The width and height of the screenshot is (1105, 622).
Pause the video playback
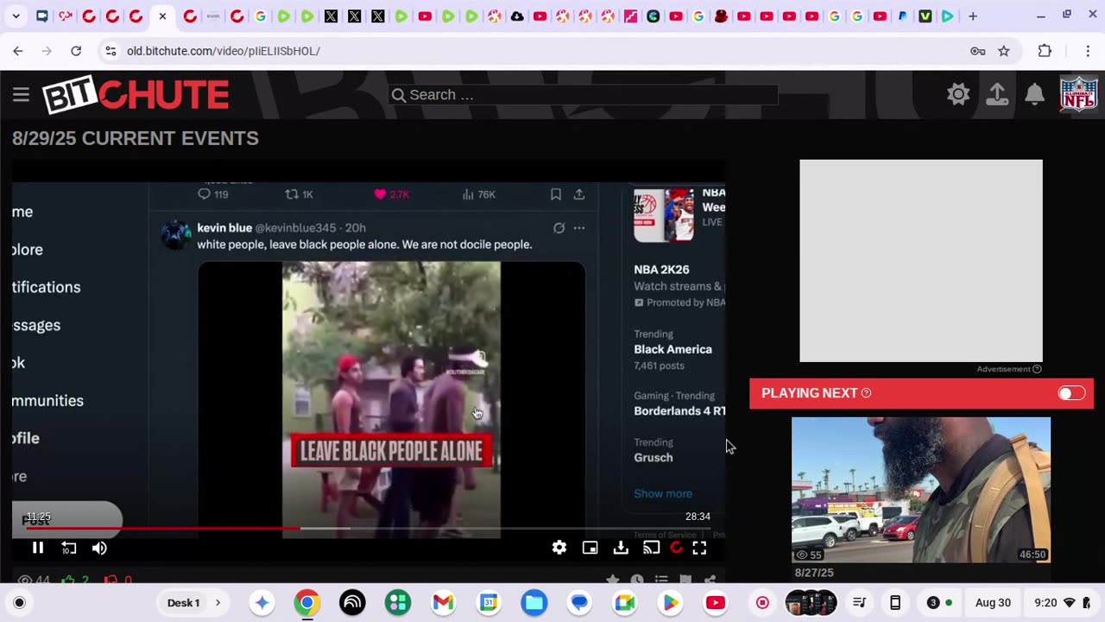(38, 548)
